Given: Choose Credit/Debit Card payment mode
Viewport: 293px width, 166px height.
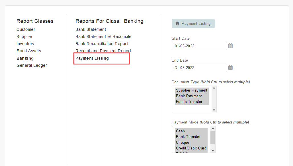Looking at the screenshot, I should coord(191,148).
